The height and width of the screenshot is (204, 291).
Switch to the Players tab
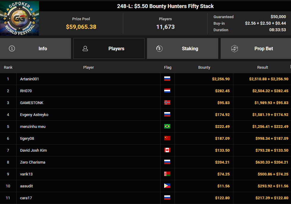click(x=109, y=48)
